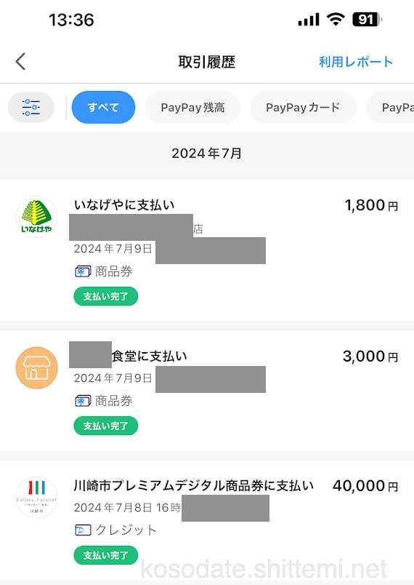Tap the Inageya store logo

[x=36, y=217]
